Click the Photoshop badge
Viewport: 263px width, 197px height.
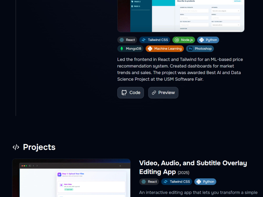[200, 49]
